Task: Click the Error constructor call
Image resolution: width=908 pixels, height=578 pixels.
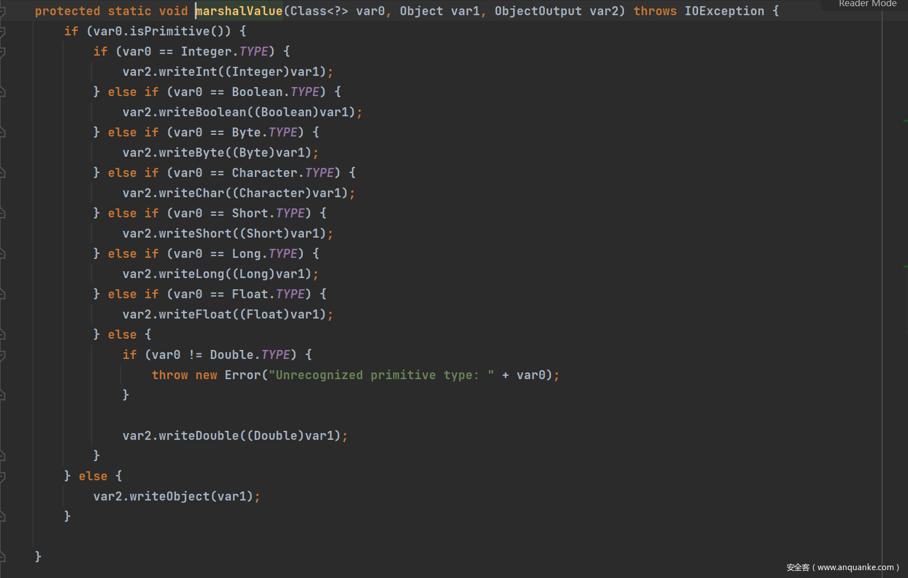Action: 243,375
